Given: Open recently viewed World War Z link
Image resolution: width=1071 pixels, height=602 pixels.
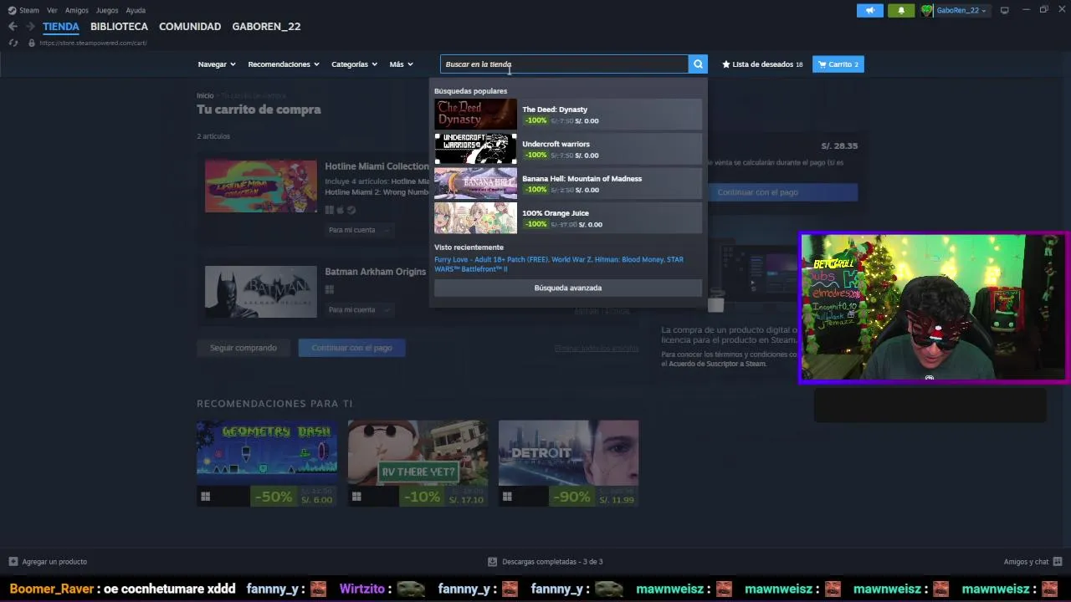Looking at the screenshot, I should pos(571,260).
